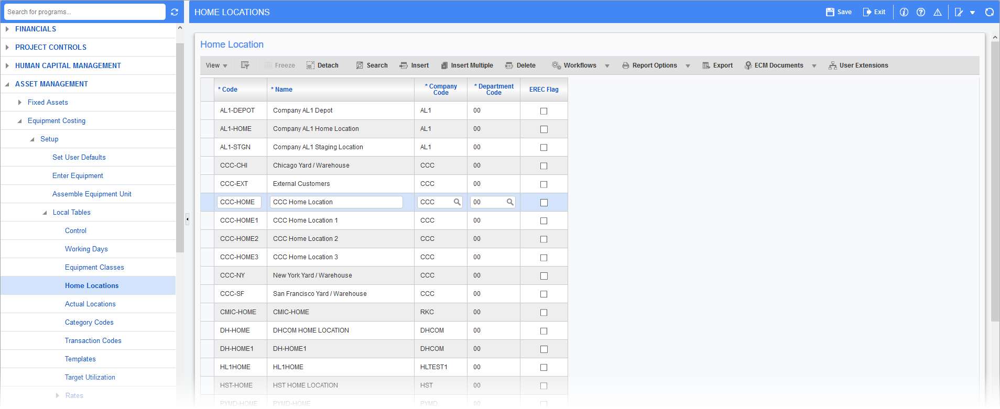
Task: Collapse the left navigation panel splitter
Action: [x=187, y=219]
